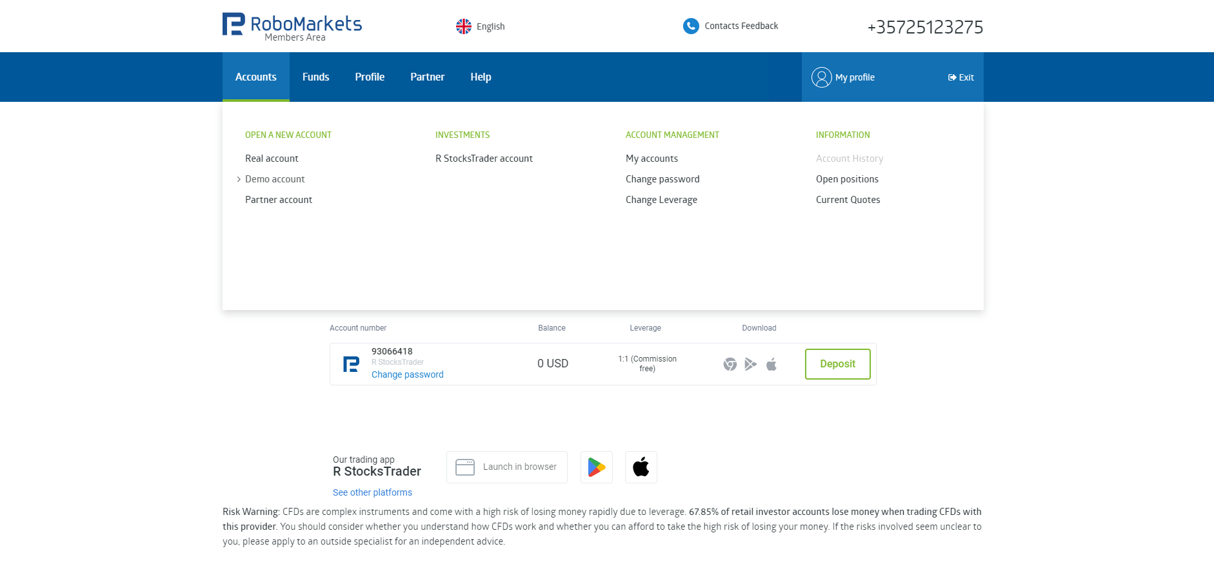
Task: Click the 1:1 (Commission free) leverage value
Action: point(647,363)
